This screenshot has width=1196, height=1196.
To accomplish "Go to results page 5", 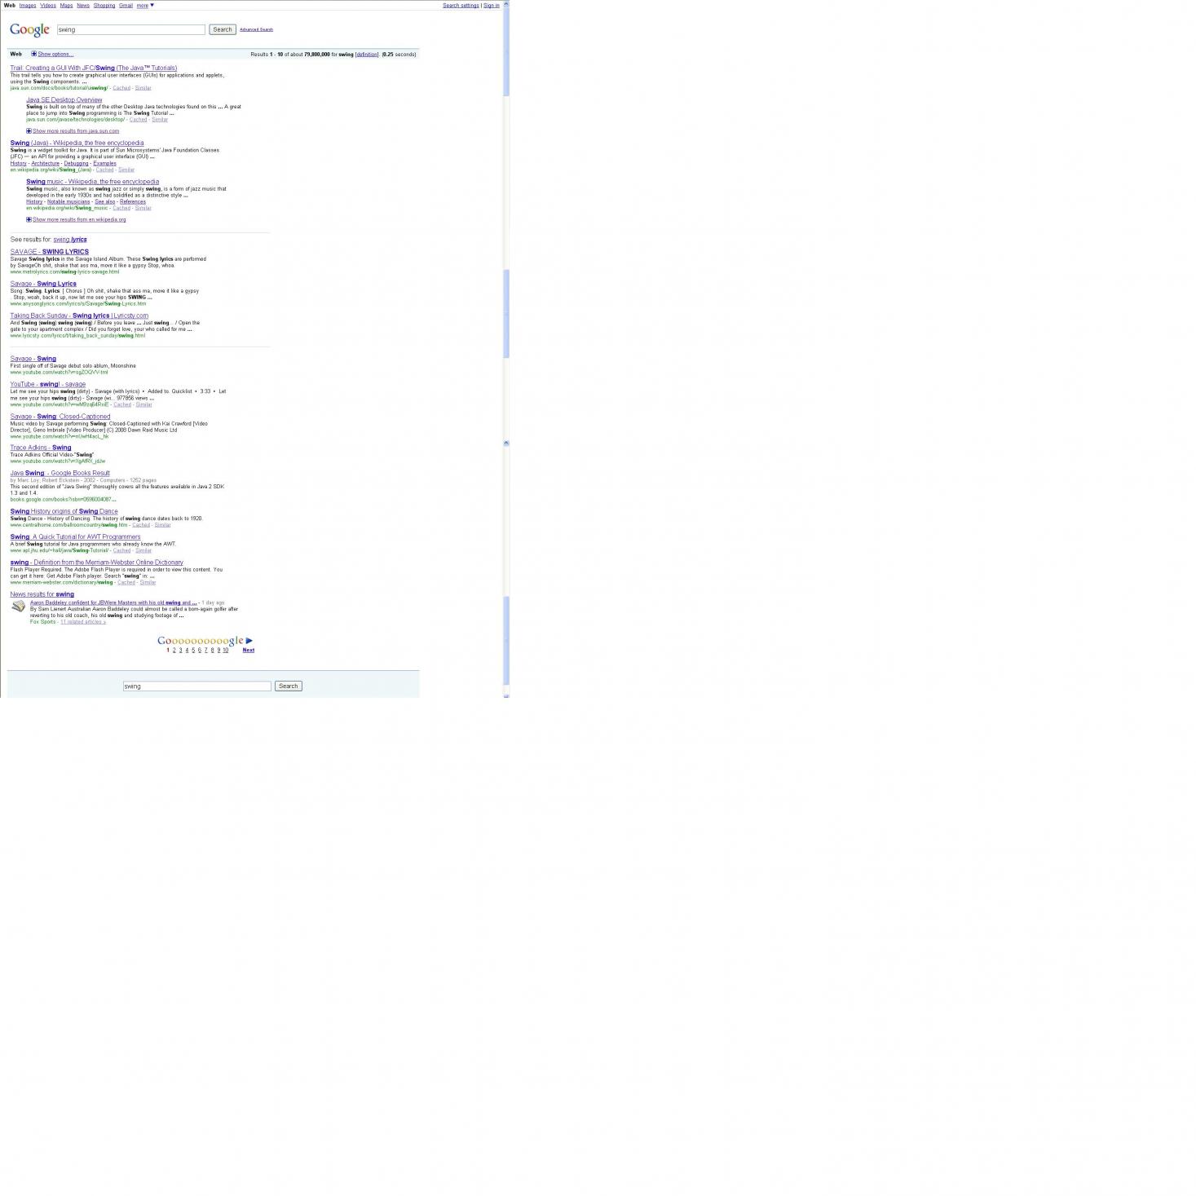I will pyautogui.click(x=193, y=650).
